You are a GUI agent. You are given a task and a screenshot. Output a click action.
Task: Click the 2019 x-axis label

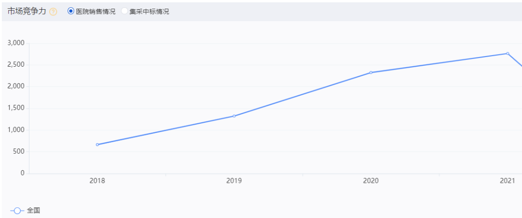coord(234,181)
